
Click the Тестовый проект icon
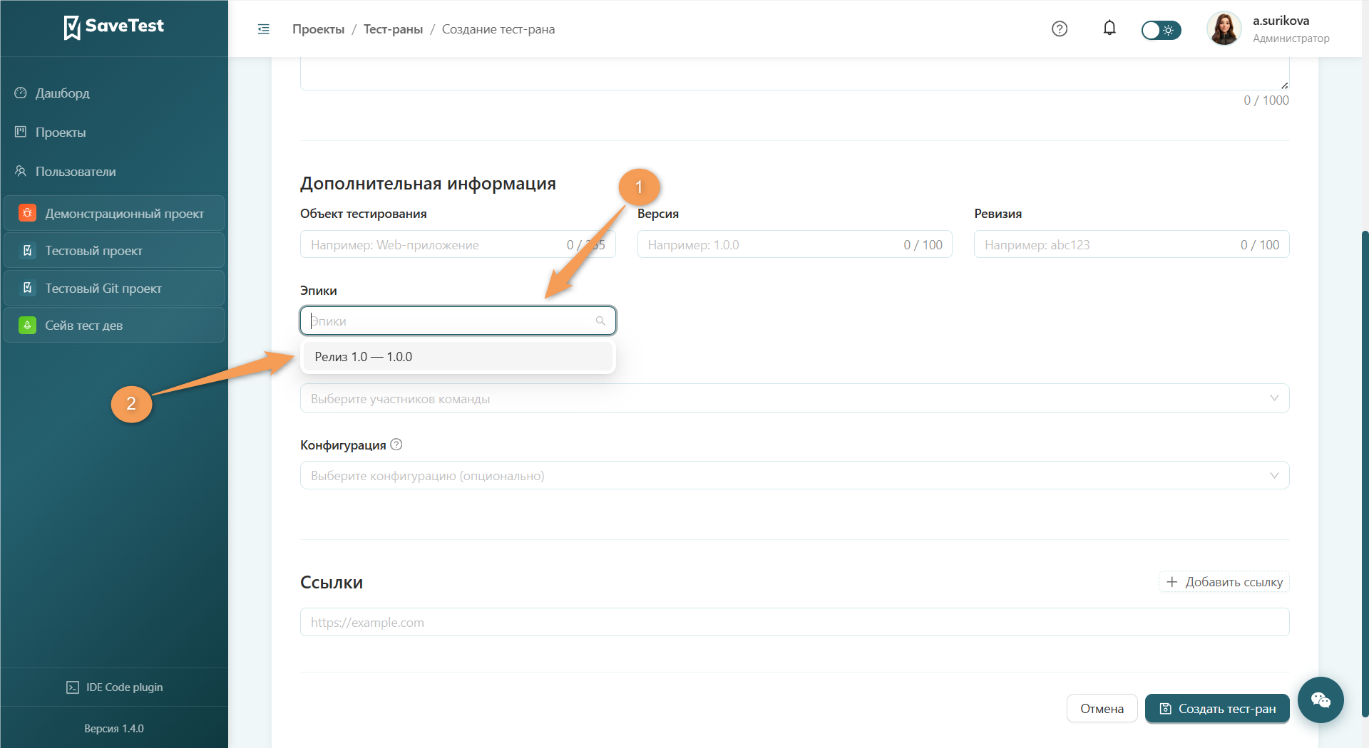(x=27, y=250)
